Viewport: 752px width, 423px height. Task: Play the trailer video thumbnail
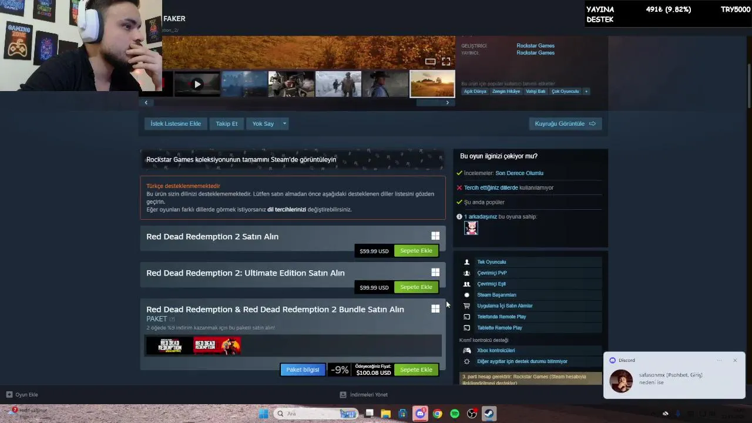coord(197,84)
